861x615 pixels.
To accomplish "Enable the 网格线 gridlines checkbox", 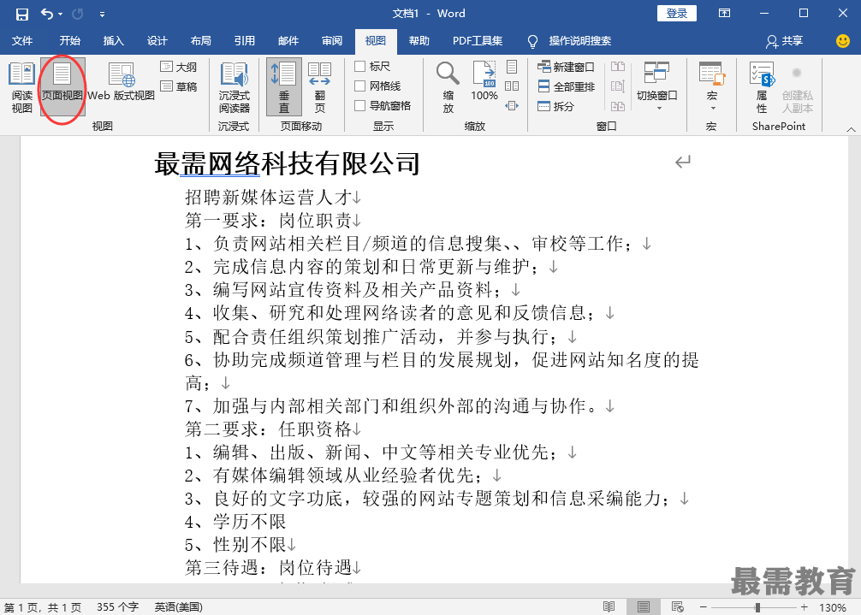I will (360, 86).
